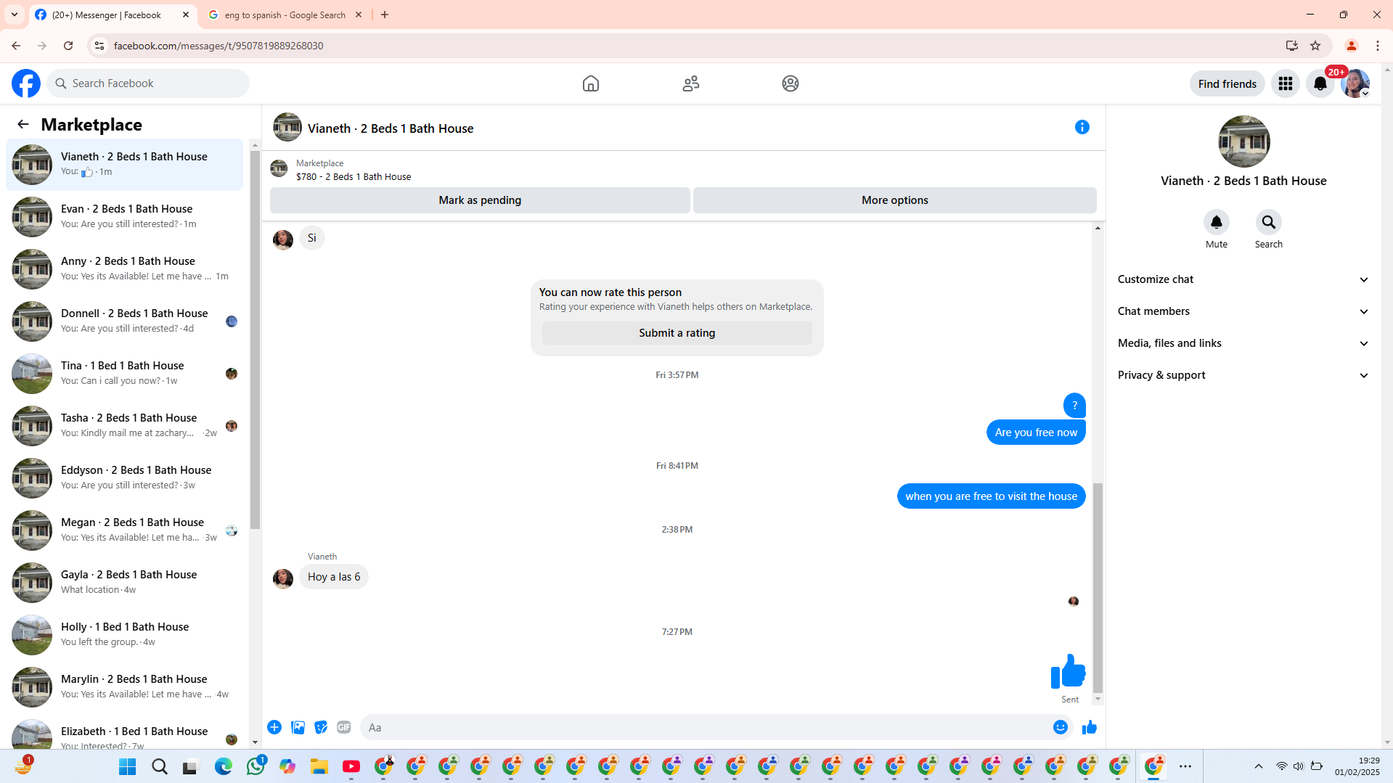Open chat with Gayla
1393x783 pixels.
125,582
